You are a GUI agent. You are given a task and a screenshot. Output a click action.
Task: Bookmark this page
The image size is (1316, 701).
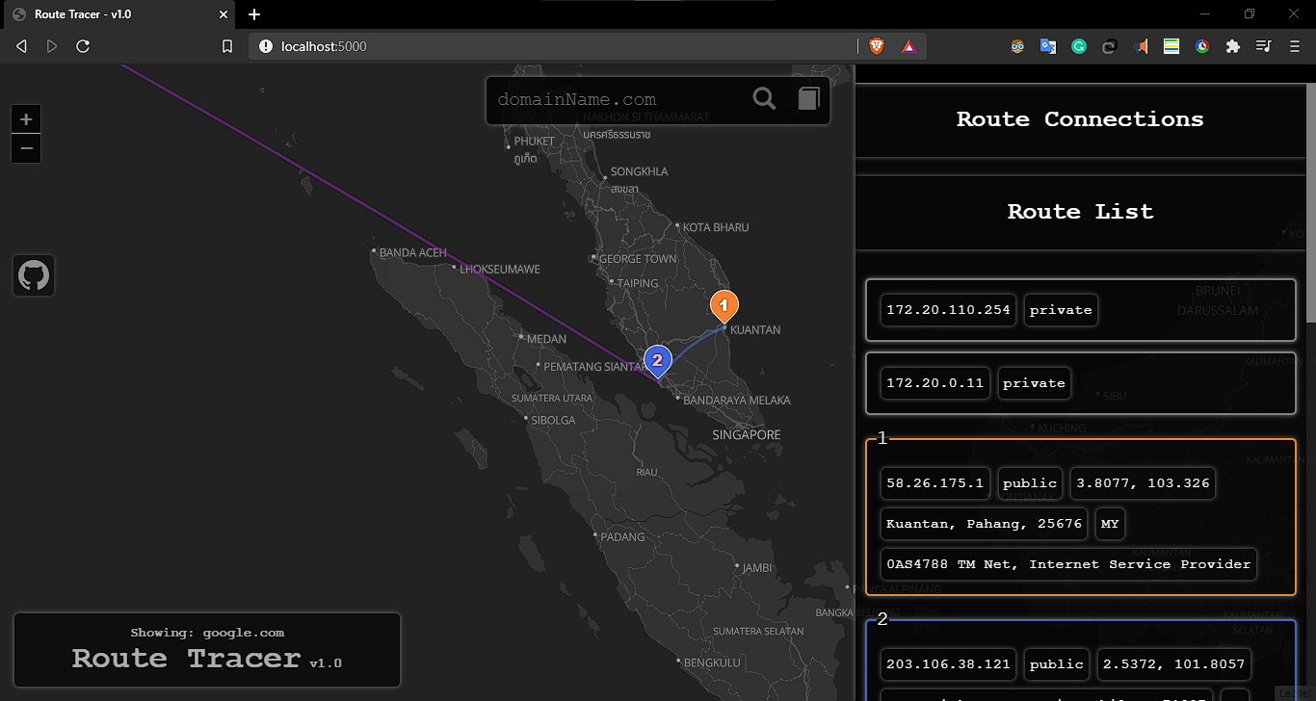pyautogui.click(x=227, y=46)
